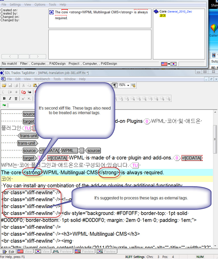Viewport: 218px width, 259px height.
Task: Switch to US flag source Preview tab
Action: point(84,251)
